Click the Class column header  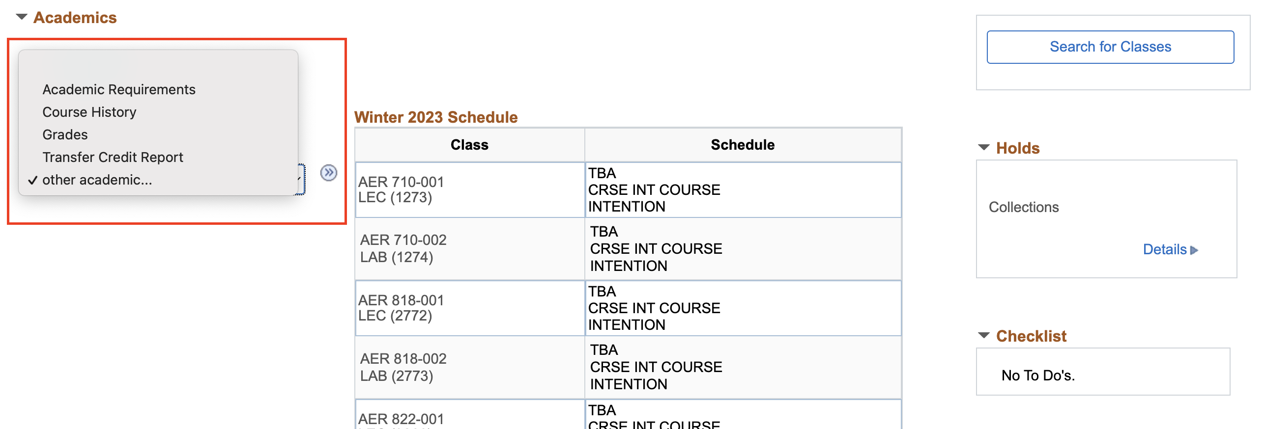pyautogui.click(x=469, y=145)
